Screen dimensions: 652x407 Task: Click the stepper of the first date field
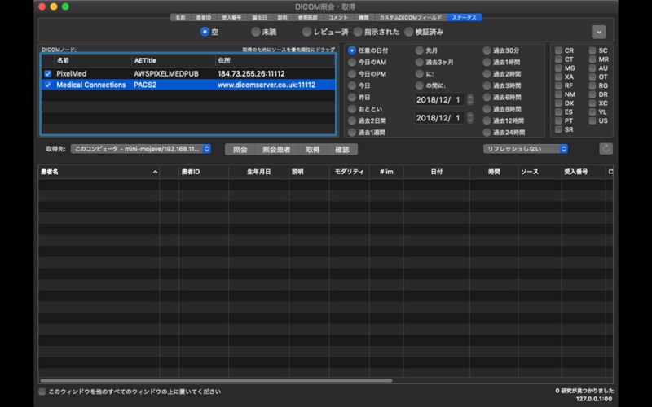point(470,99)
